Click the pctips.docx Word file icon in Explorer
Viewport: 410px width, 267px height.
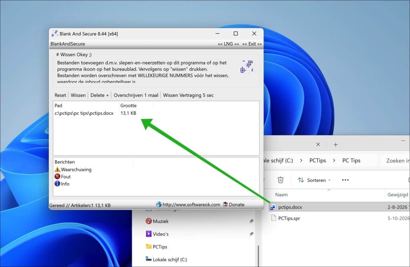[x=273, y=207]
